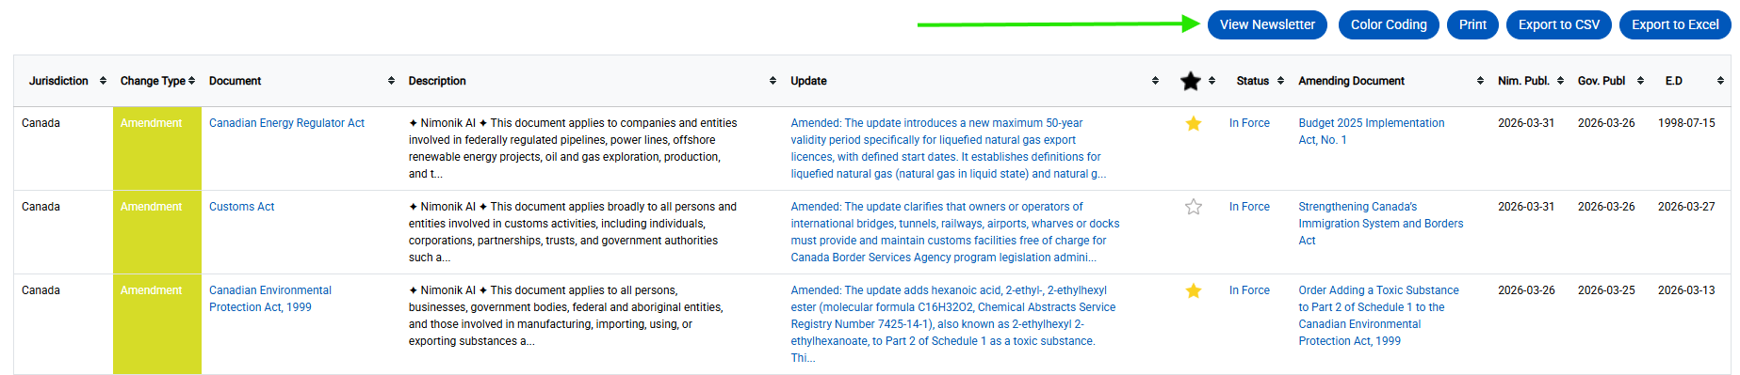Sort by Nim. Publ. date column
1740x375 pixels.
(1560, 81)
